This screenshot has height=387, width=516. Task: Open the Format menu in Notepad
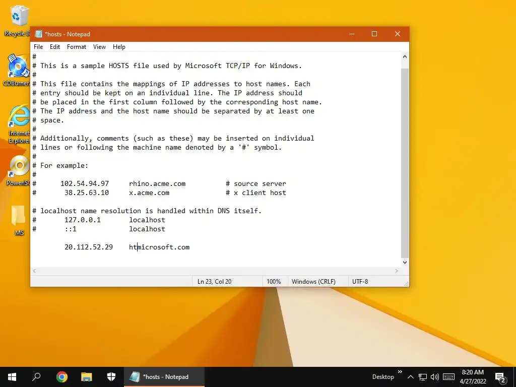pyautogui.click(x=77, y=47)
